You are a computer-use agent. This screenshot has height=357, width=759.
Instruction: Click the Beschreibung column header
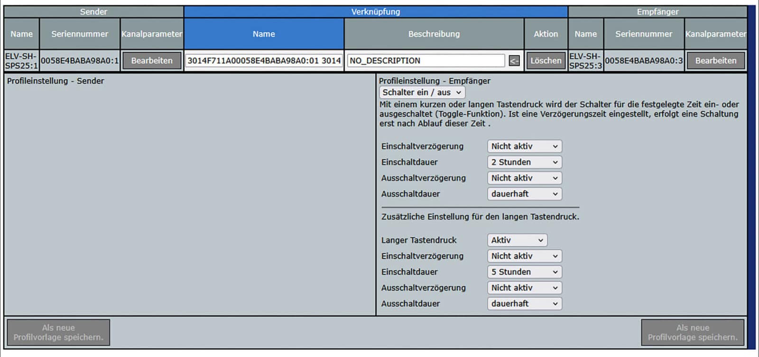(x=434, y=34)
